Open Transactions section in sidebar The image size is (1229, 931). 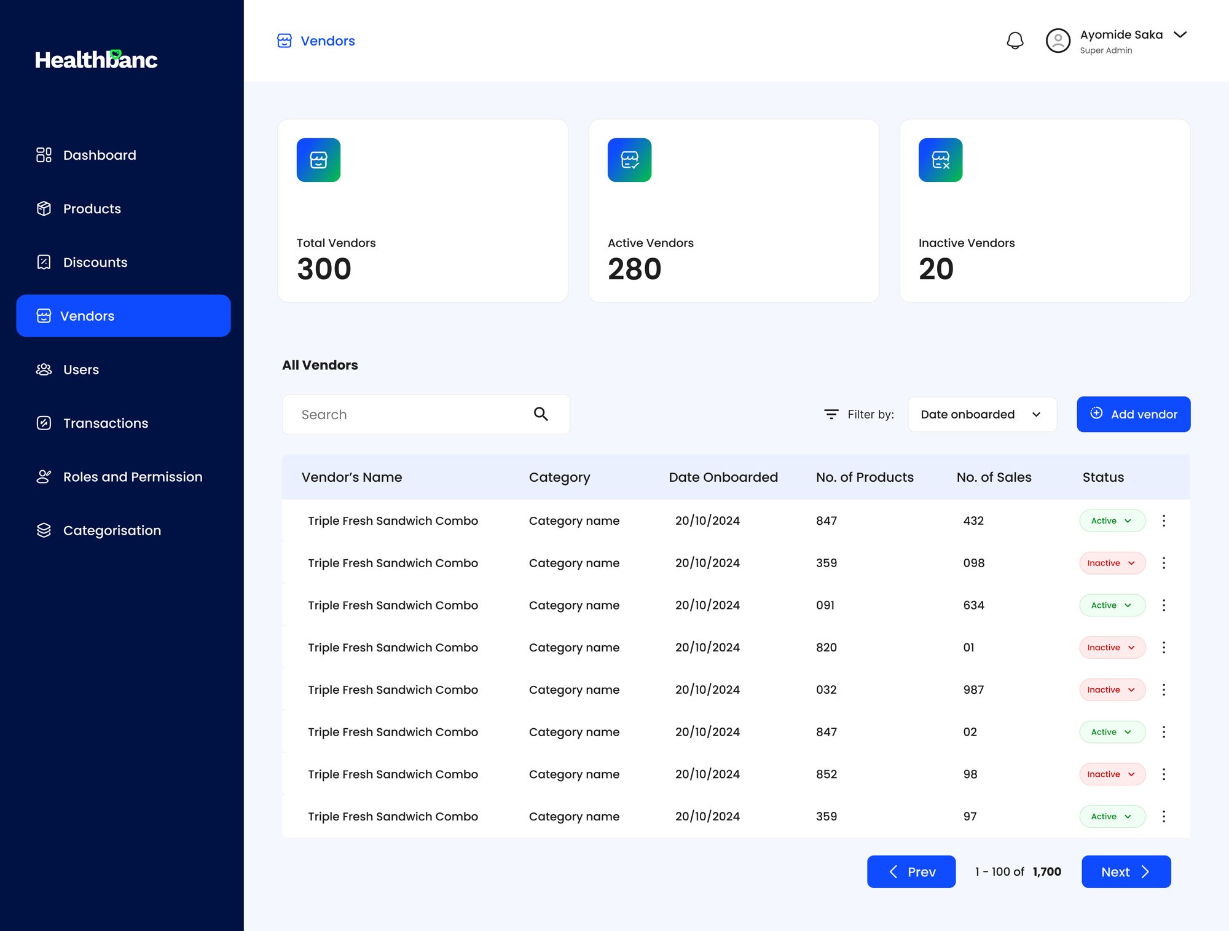[106, 423]
